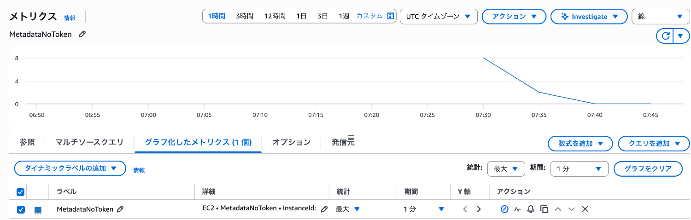Click the blue color swatch for MetadataNoToken
The width and height of the screenshot is (691, 220).
(x=38, y=210)
